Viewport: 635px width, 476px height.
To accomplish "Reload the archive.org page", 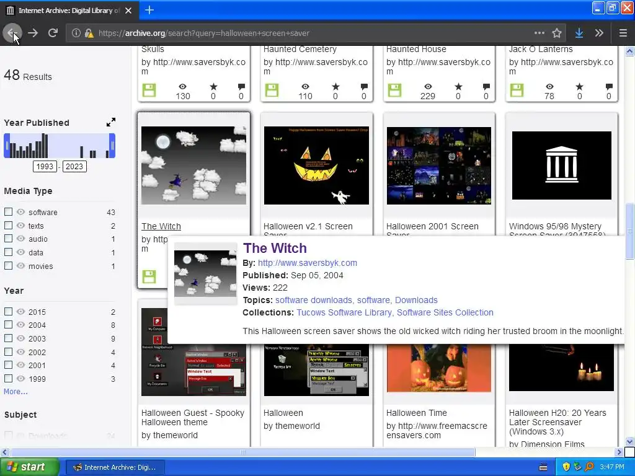I will tap(53, 33).
